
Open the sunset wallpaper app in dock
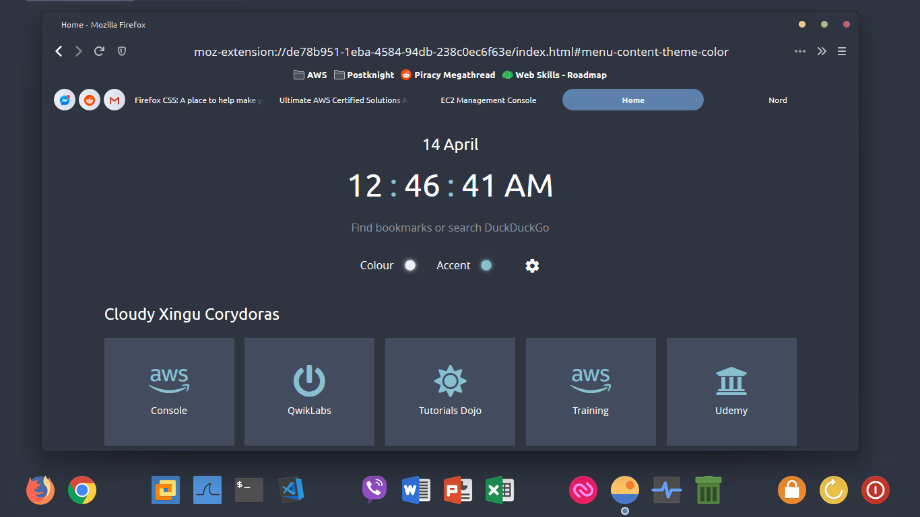point(625,490)
